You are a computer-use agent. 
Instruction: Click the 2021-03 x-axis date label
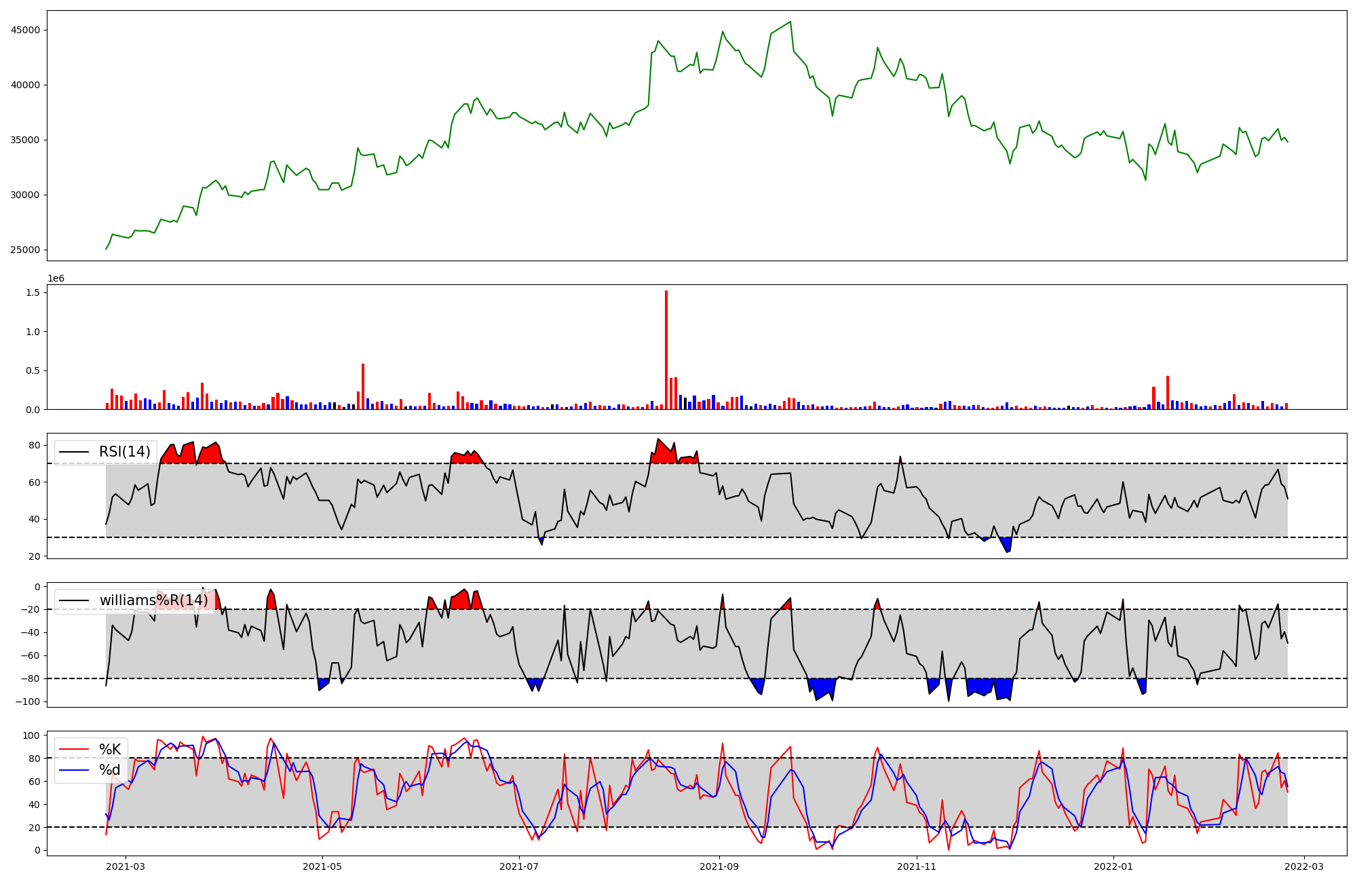point(125,866)
